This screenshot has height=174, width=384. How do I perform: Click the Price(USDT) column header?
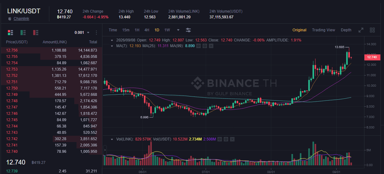[x=17, y=42]
